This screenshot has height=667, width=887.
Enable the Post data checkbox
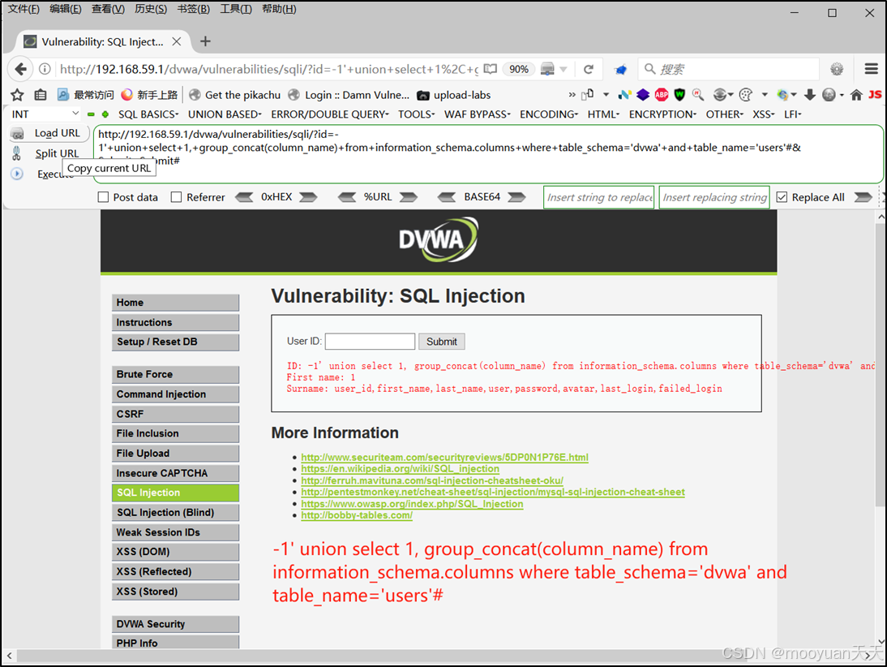(x=103, y=197)
